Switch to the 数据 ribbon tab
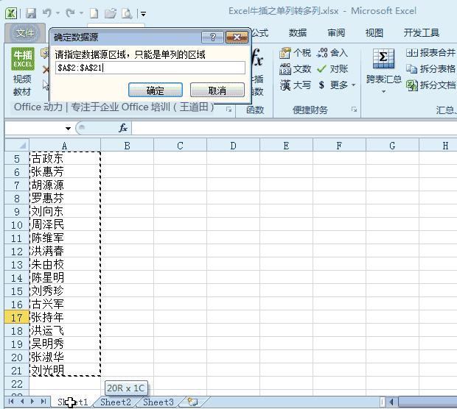Viewport: 457px width, 409px height. (298, 33)
